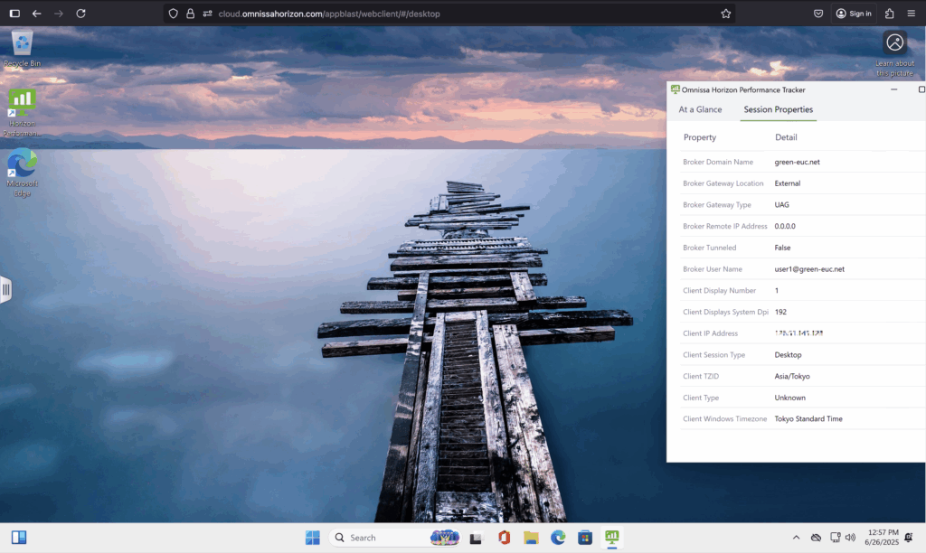Open the Recycle Bin desktop icon

[x=22, y=45]
